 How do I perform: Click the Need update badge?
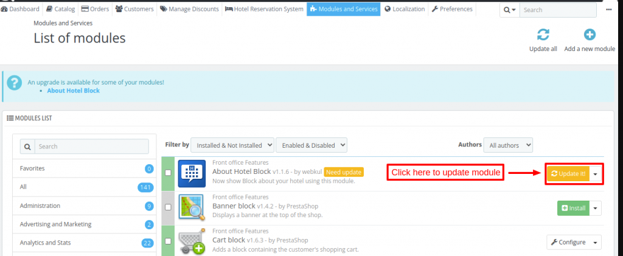coord(344,172)
